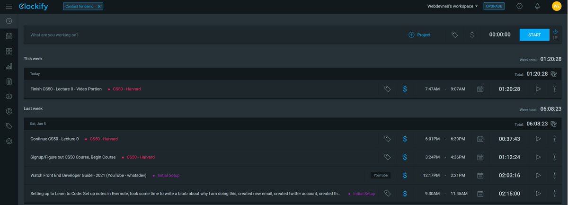
Task: Open the Calendar sidebar icon
Action: coord(9,36)
